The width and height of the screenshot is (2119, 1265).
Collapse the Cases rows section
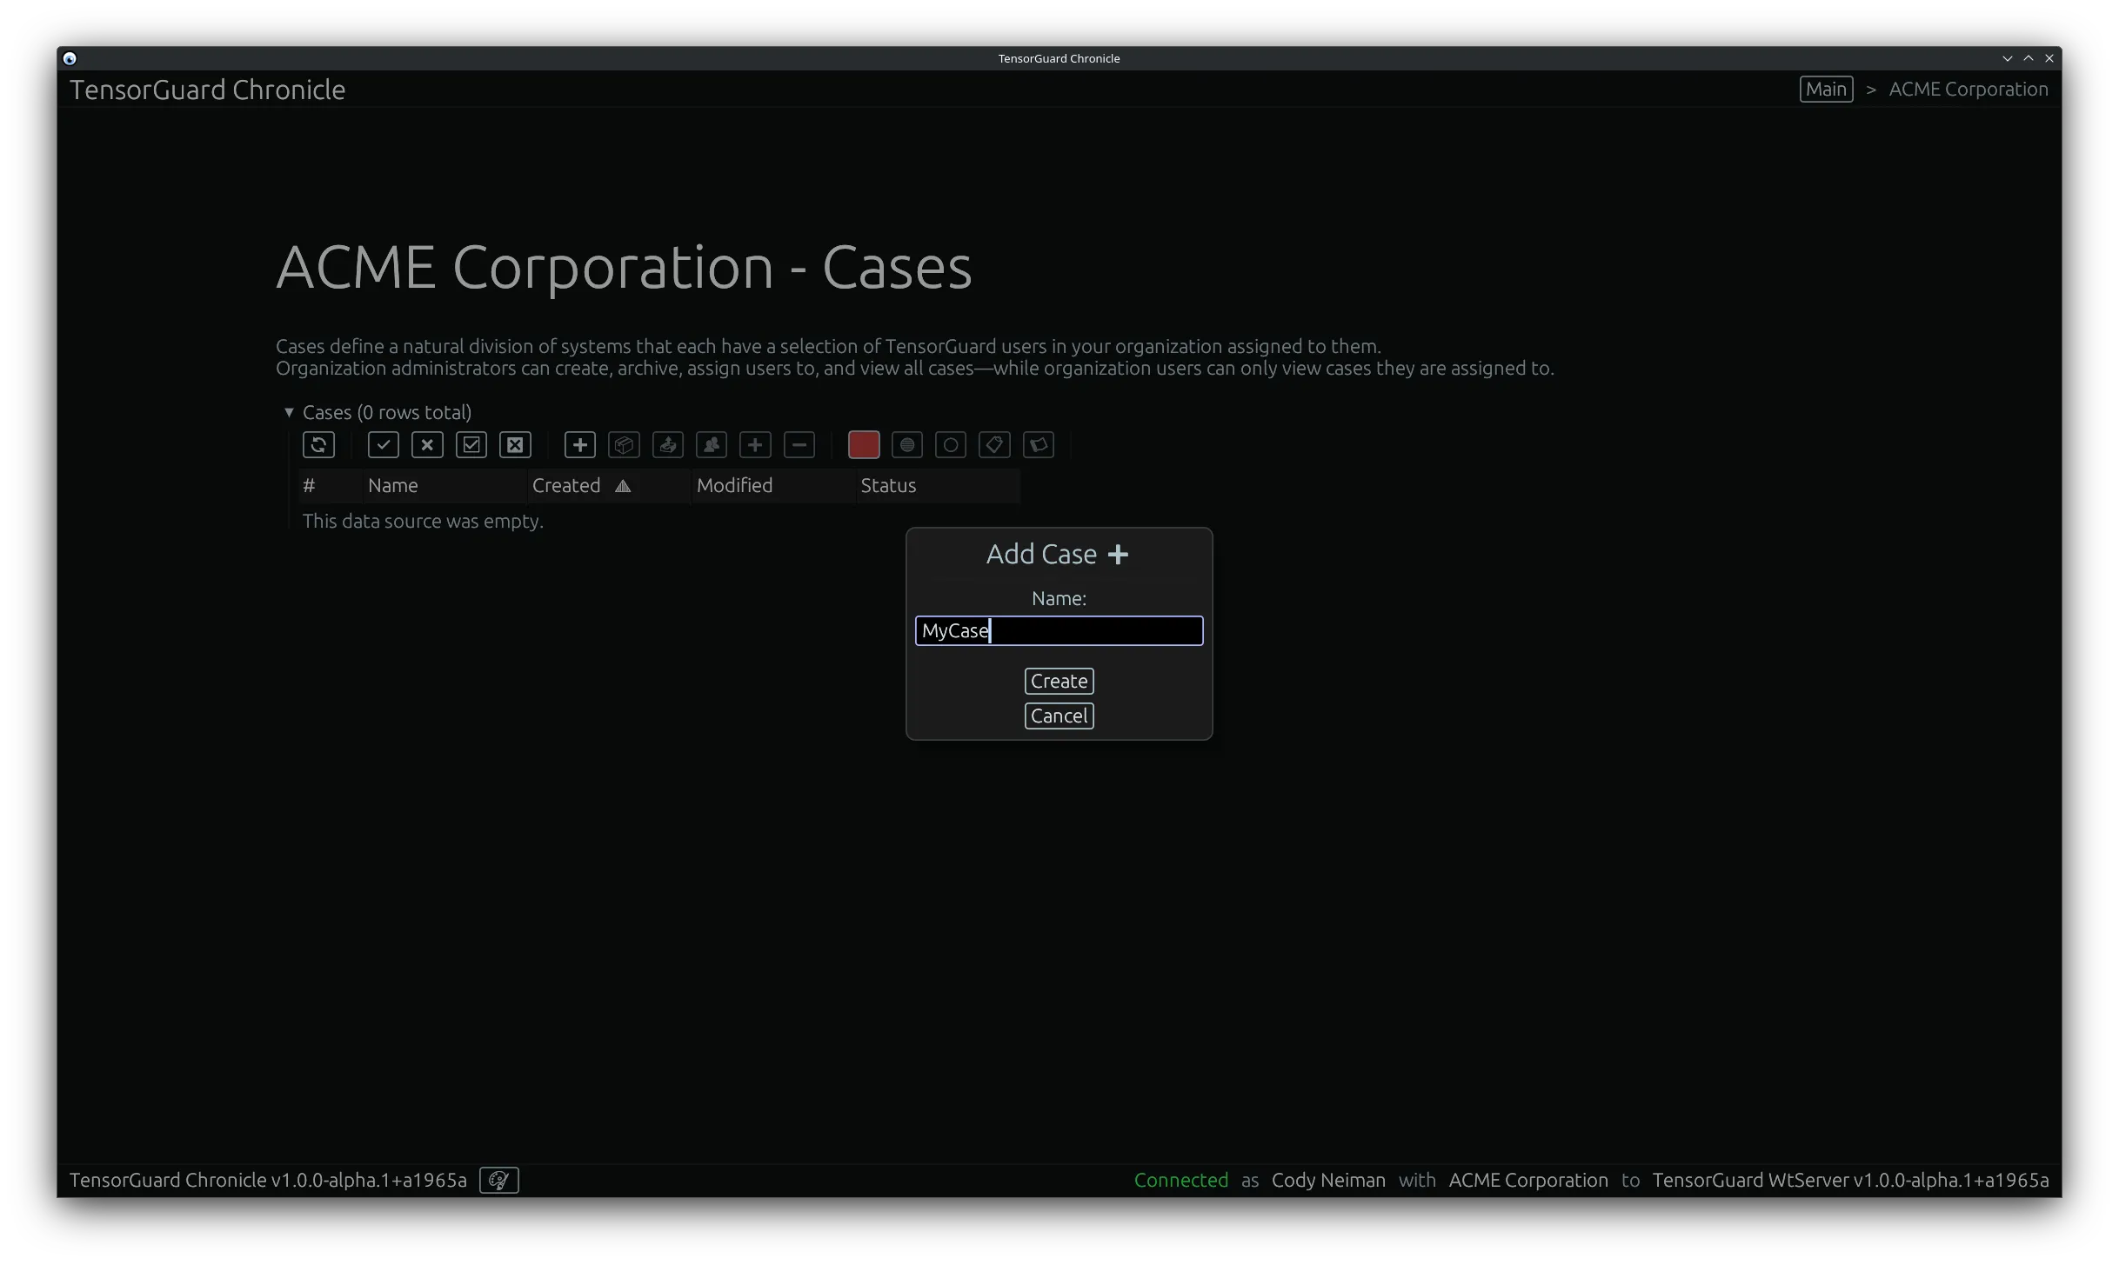[x=289, y=411]
